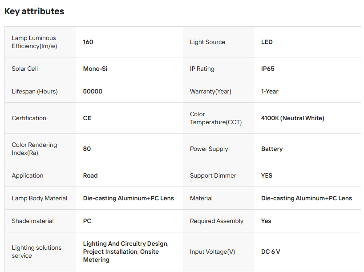Click the Color Rendering Index value 80

87,149
